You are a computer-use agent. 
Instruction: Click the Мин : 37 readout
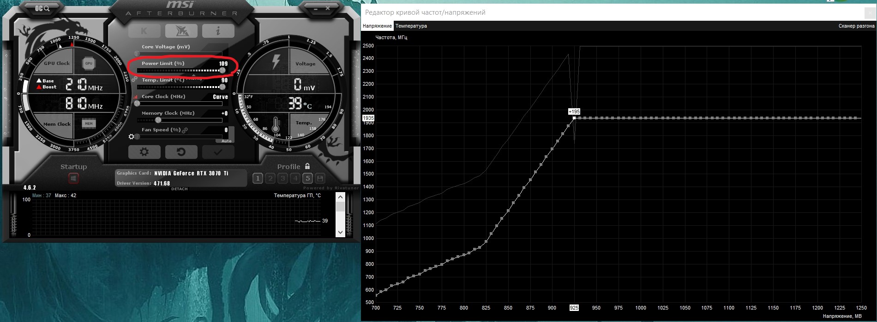42,195
